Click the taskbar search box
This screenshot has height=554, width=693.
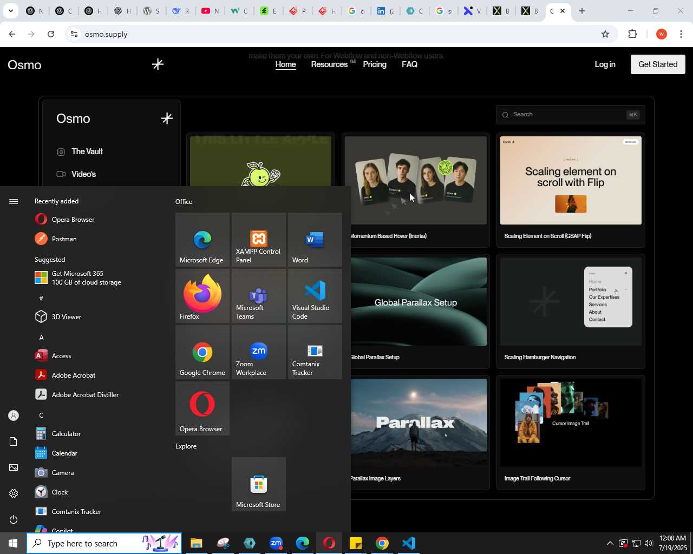click(x=104, y=543)
